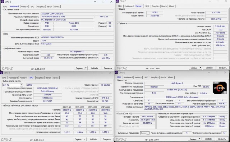Click Сервис button in CPU window

click(193, 139)
